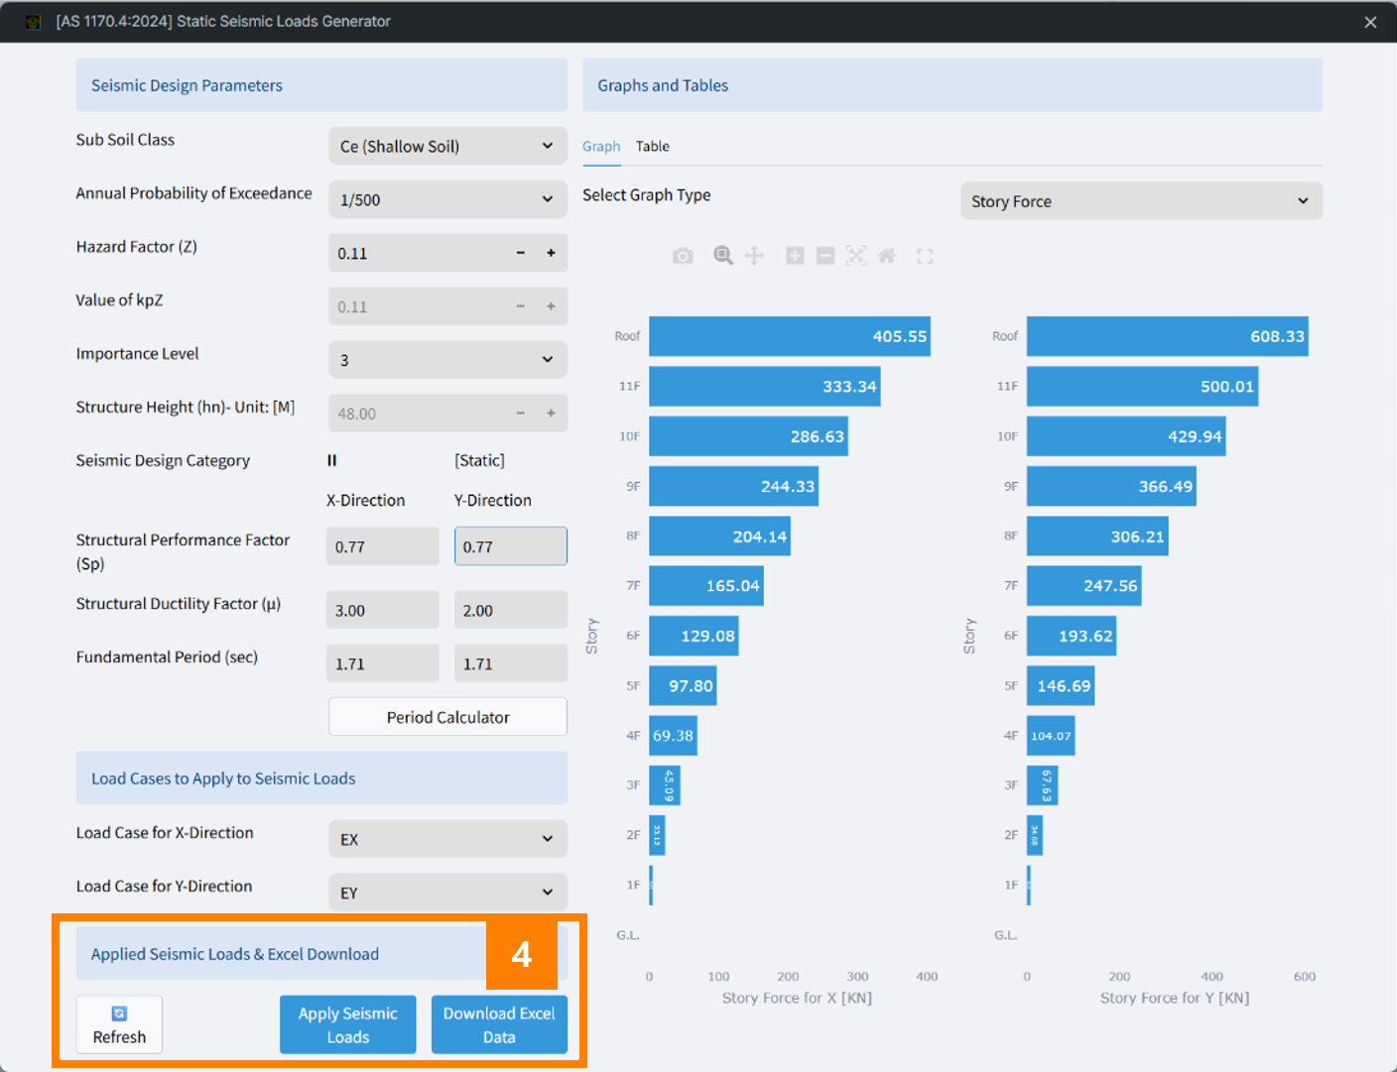Click the Period Calculator button
Image resolution: width=1397 pixels, height=1072 pixels.
pyautogui.click(x=447, y=717)
